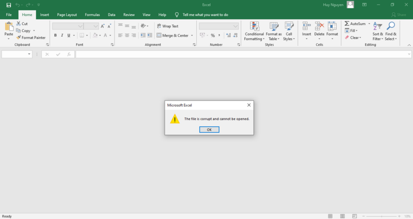
Task: Click the Tell me search field
Action: click(205, 15)
